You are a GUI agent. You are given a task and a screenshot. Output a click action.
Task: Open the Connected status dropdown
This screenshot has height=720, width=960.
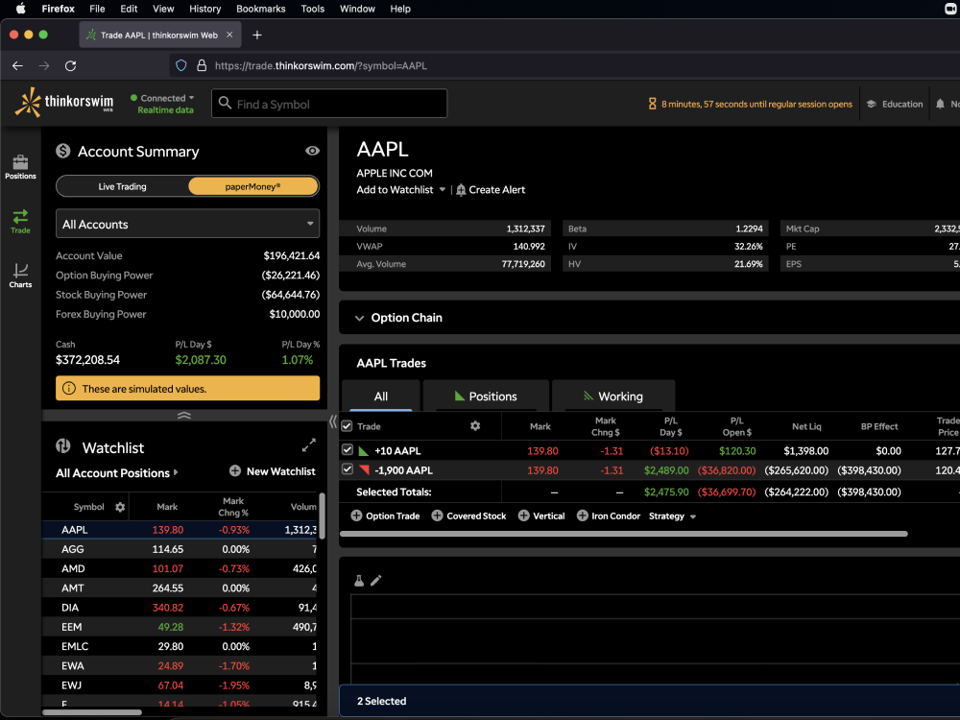point(162,98)
